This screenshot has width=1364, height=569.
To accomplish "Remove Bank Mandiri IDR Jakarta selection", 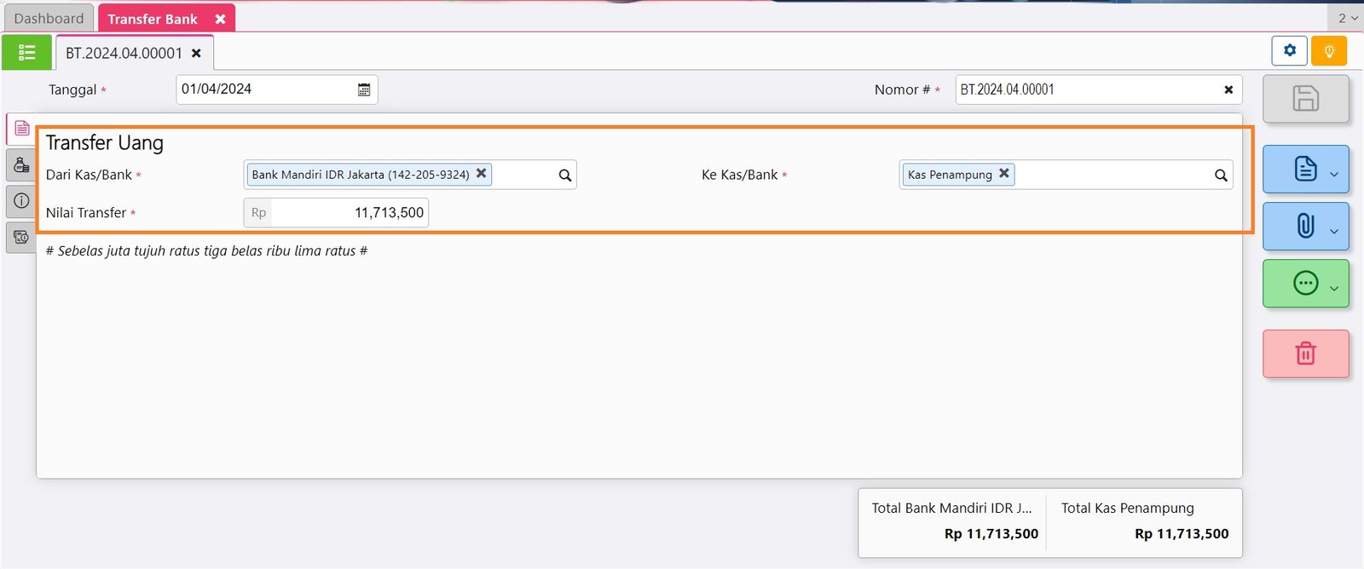I will tap(482, 173).
